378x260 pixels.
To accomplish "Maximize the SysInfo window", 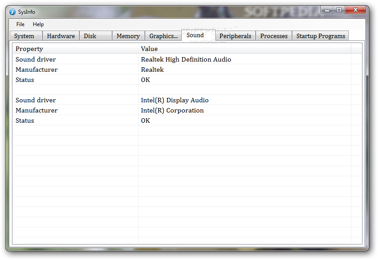I will tap(339, 10).
